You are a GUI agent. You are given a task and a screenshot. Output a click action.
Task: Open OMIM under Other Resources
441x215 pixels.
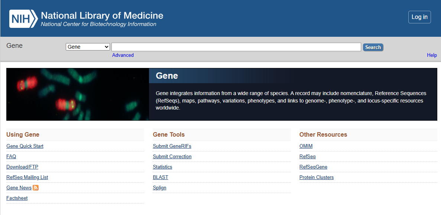(x=306, y=146)
